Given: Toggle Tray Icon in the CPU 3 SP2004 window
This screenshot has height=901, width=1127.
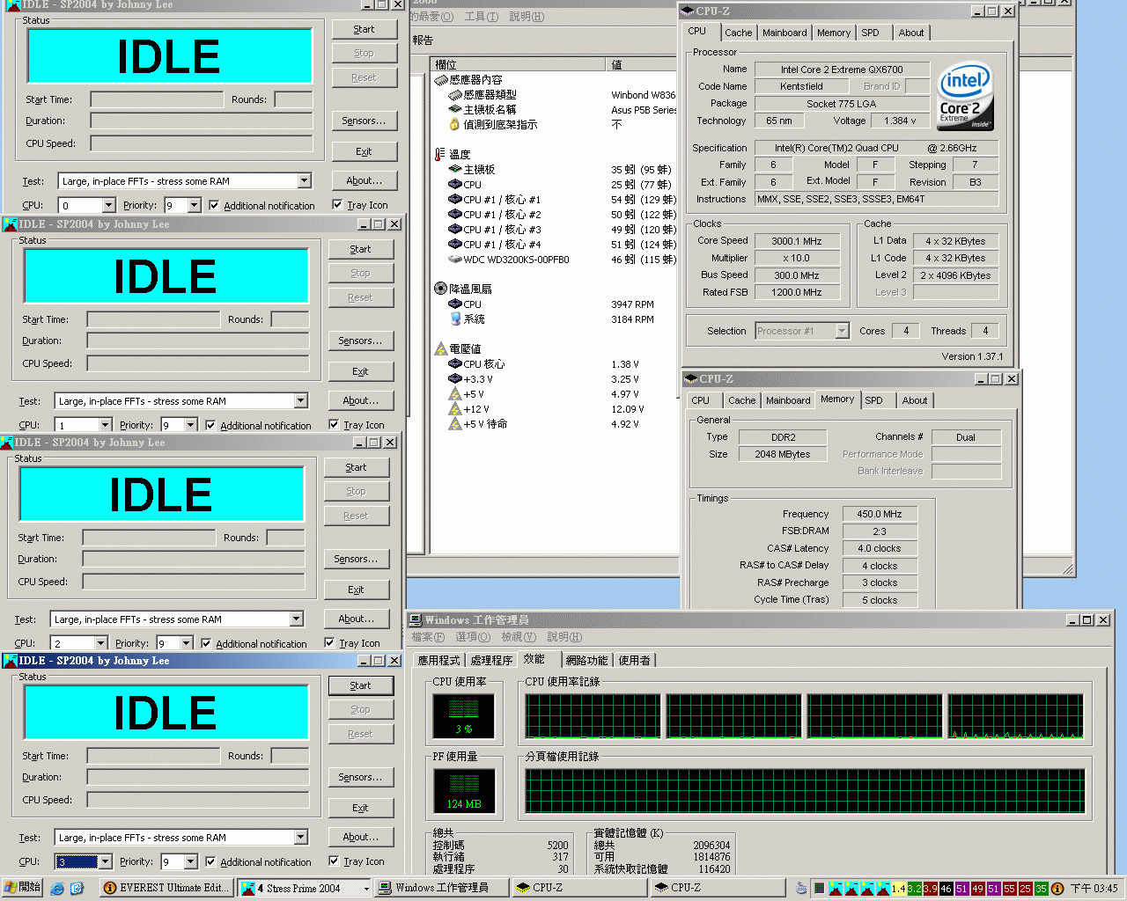Looking at the screenshot, I should (x=334, y=861).
